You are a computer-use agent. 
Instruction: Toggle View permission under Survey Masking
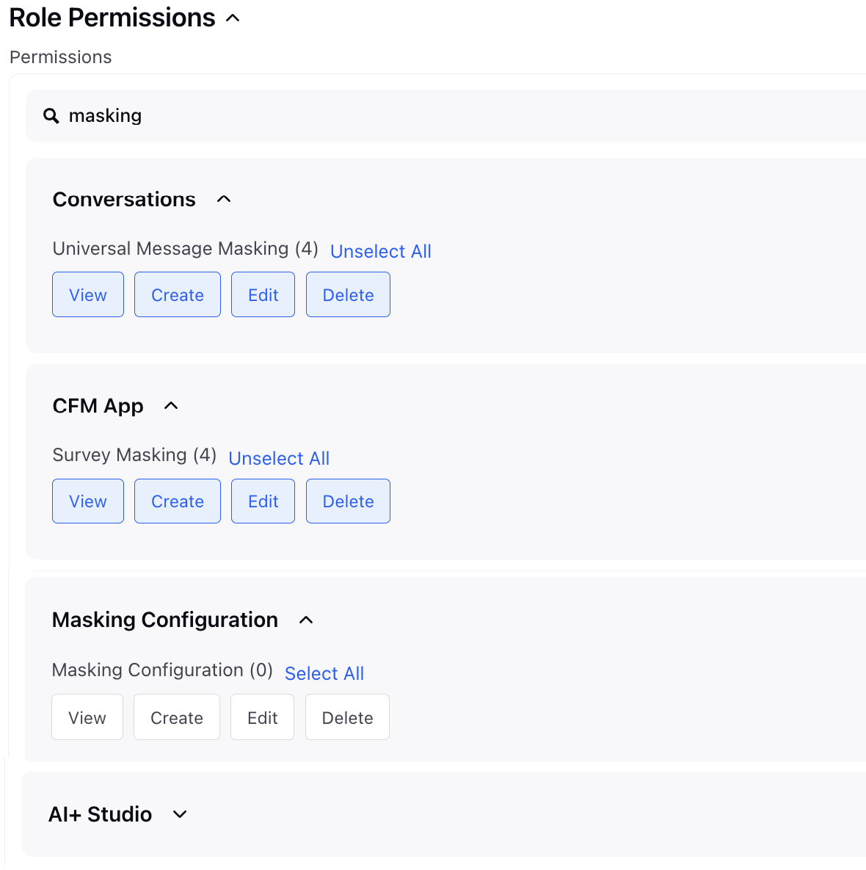pos(88,501)
